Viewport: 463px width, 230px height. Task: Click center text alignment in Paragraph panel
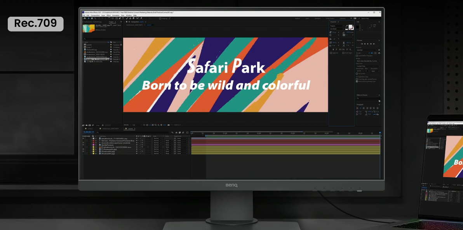point(361,108)
